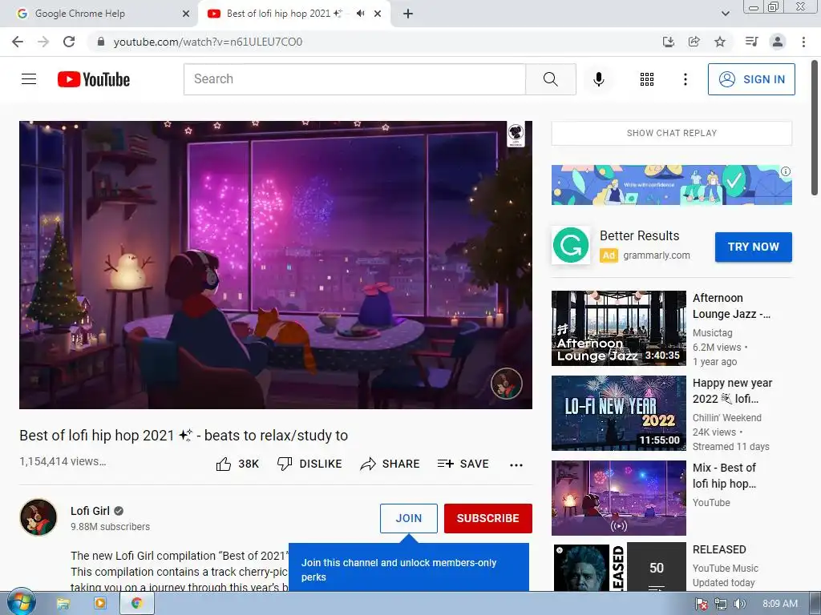Open network icon in system tray
The image size is (821, 615).
tap(721, 604)
